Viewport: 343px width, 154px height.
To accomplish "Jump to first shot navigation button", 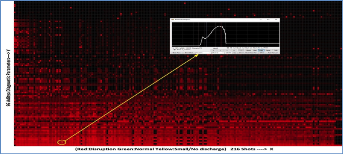I will click(x=214, y=50).
